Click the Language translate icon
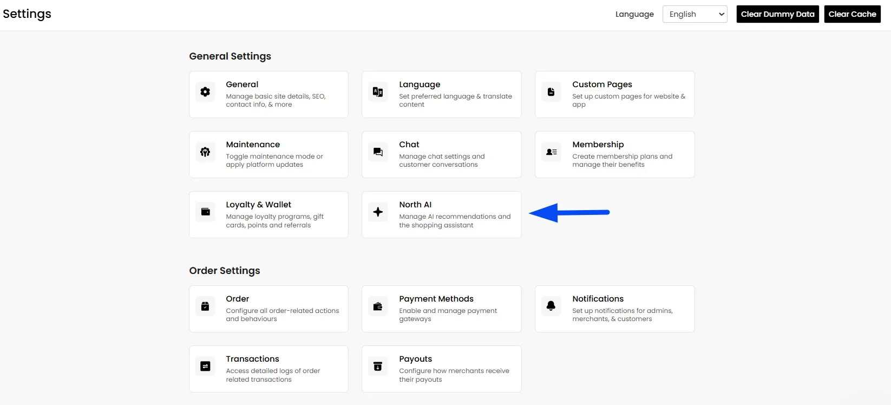 [x=378, y=92]
